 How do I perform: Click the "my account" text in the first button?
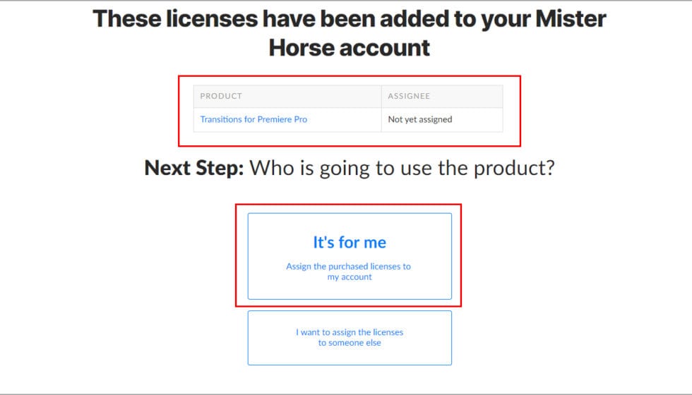(350, 277)
